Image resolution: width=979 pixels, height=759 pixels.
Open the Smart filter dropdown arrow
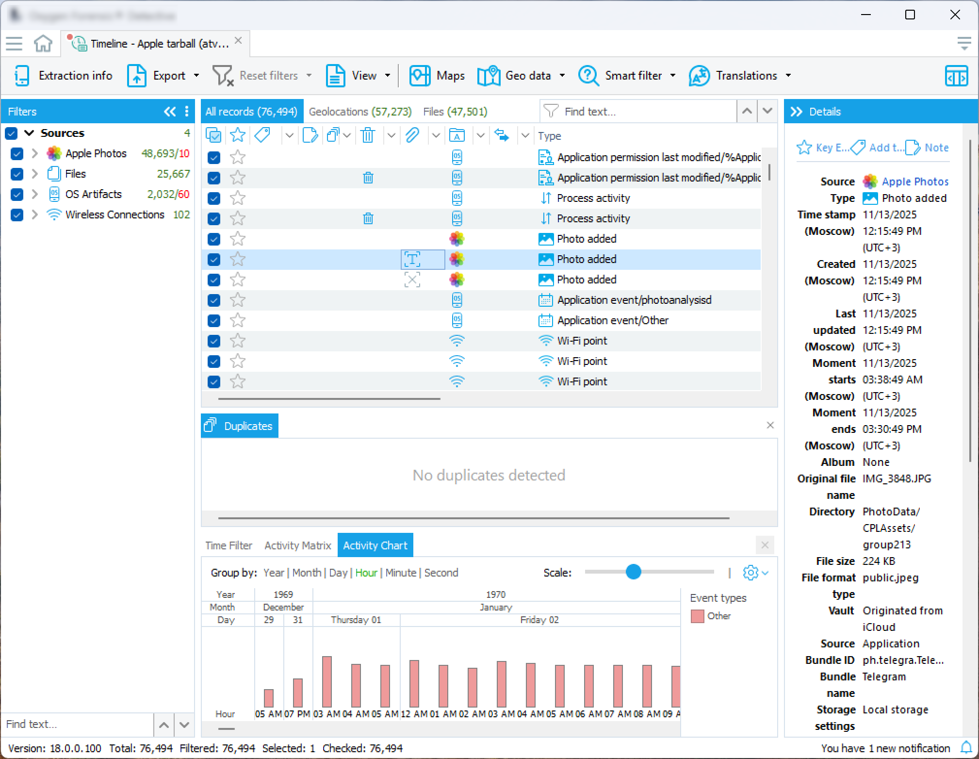pos(673,76)
